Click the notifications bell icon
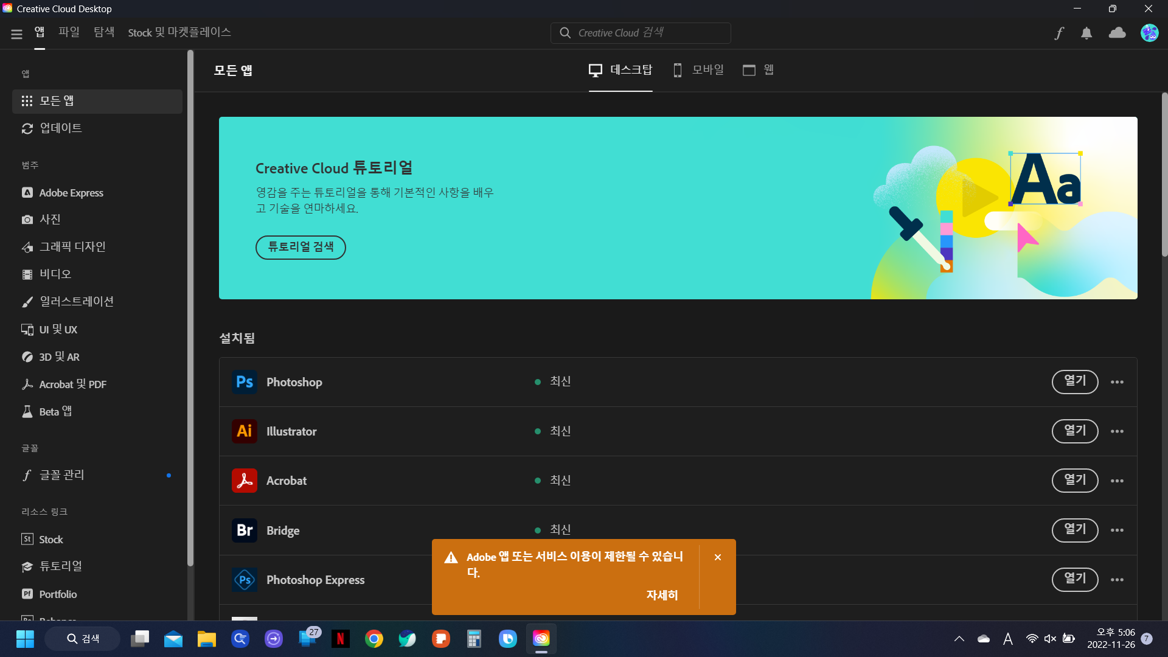The image size is (1168, 657). coord(1087,33)
